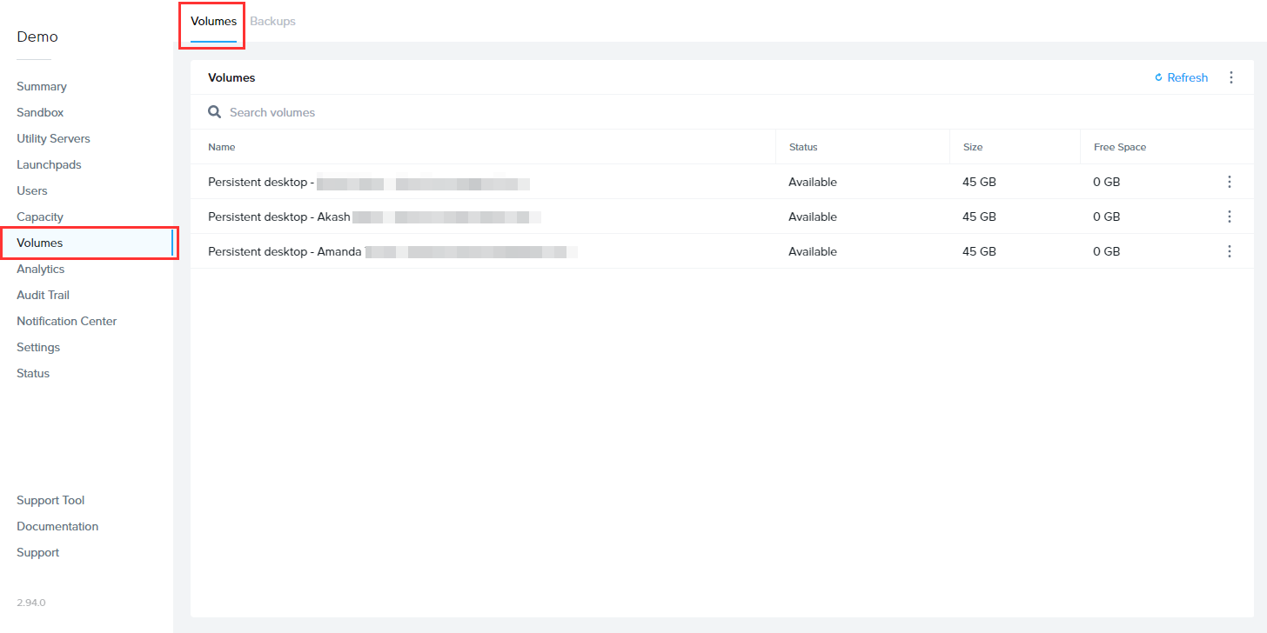Sort by the Name column header
The height and width of the screenshot is (633, 1267).
pos(222,147)
